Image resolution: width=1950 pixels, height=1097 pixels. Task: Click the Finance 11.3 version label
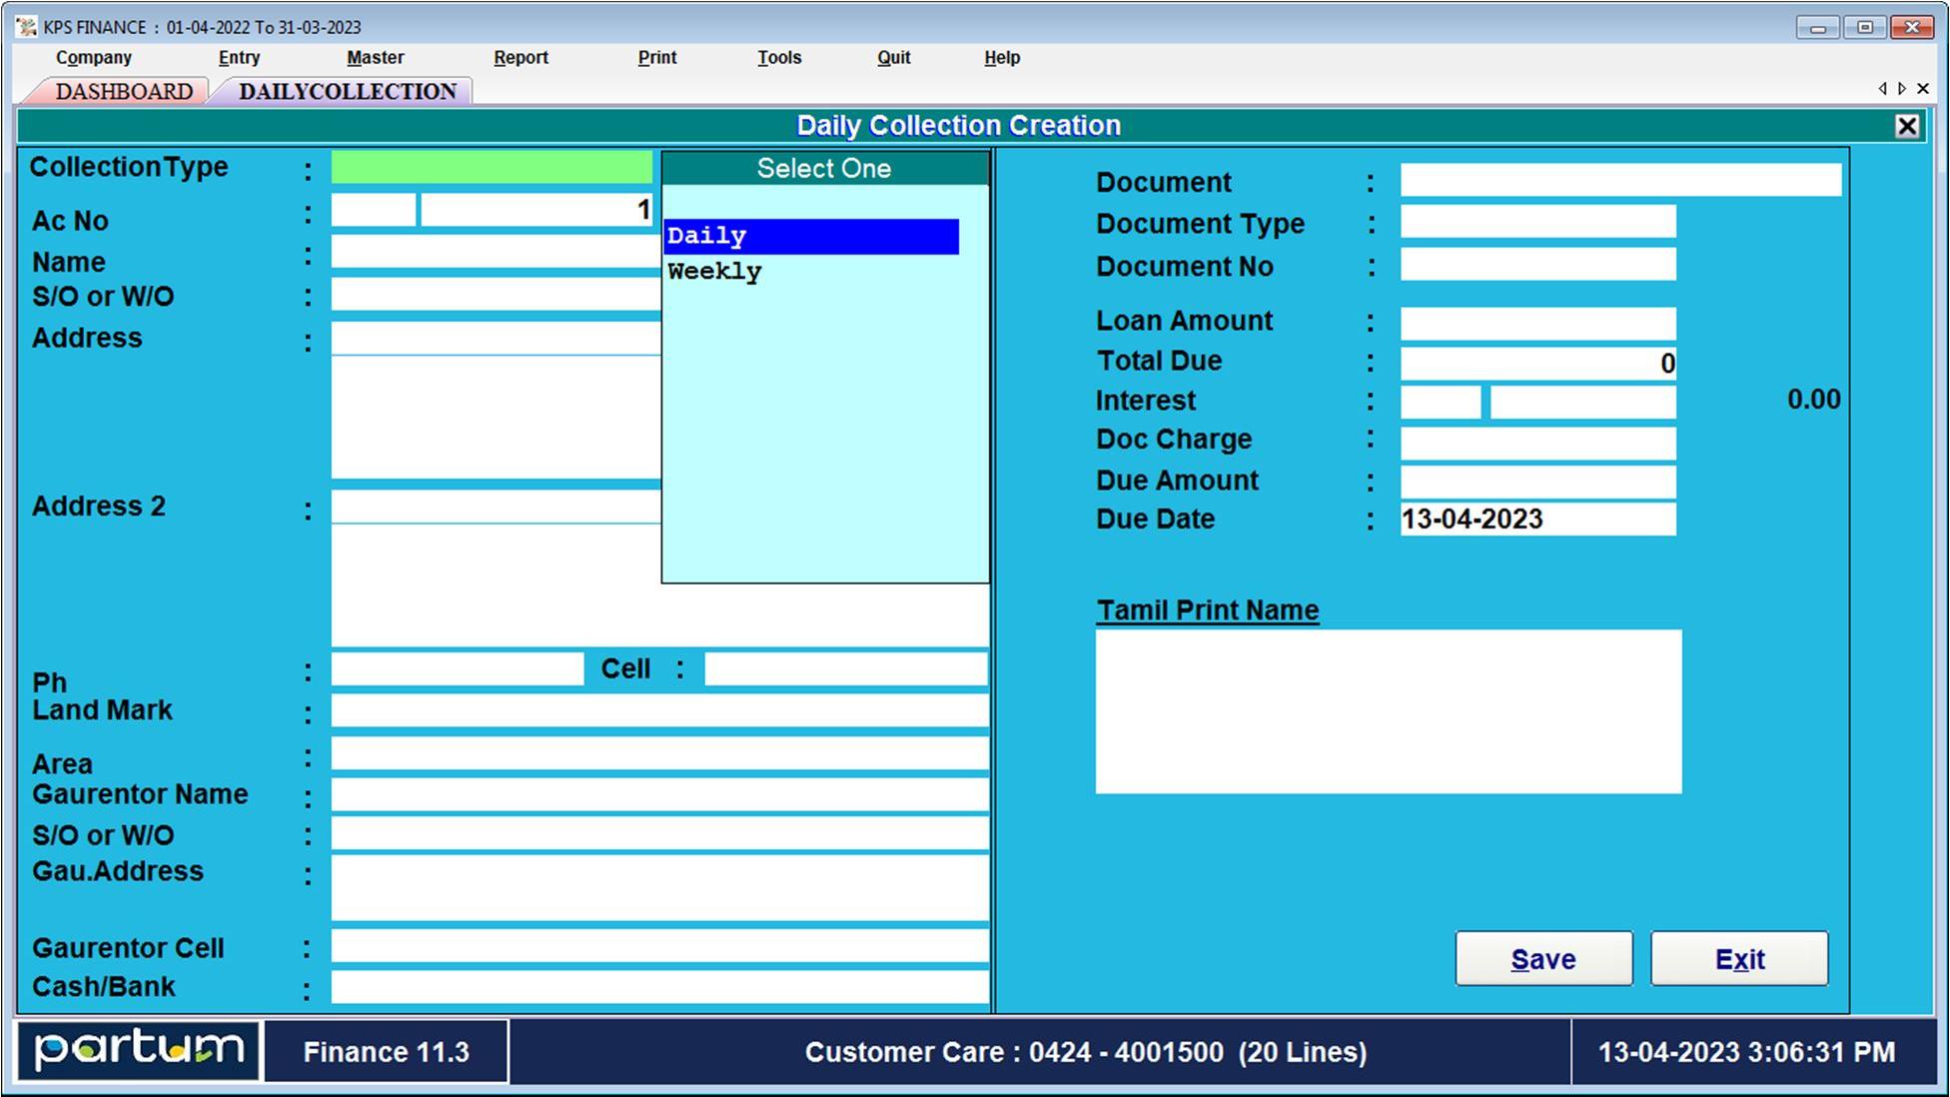(x=387, y=1052)
